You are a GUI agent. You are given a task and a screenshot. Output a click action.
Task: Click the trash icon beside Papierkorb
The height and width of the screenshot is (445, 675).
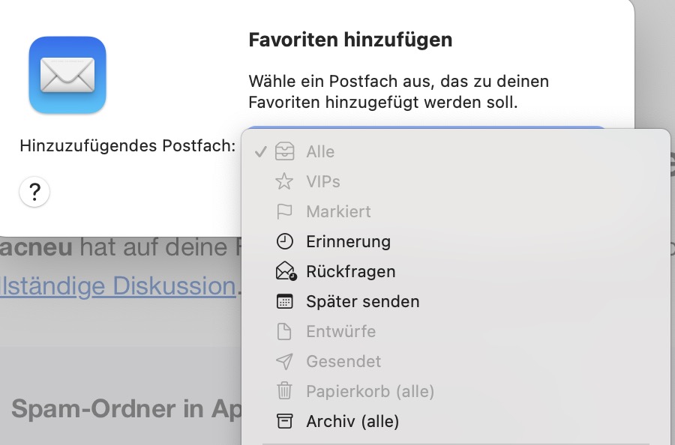(284, 391)
